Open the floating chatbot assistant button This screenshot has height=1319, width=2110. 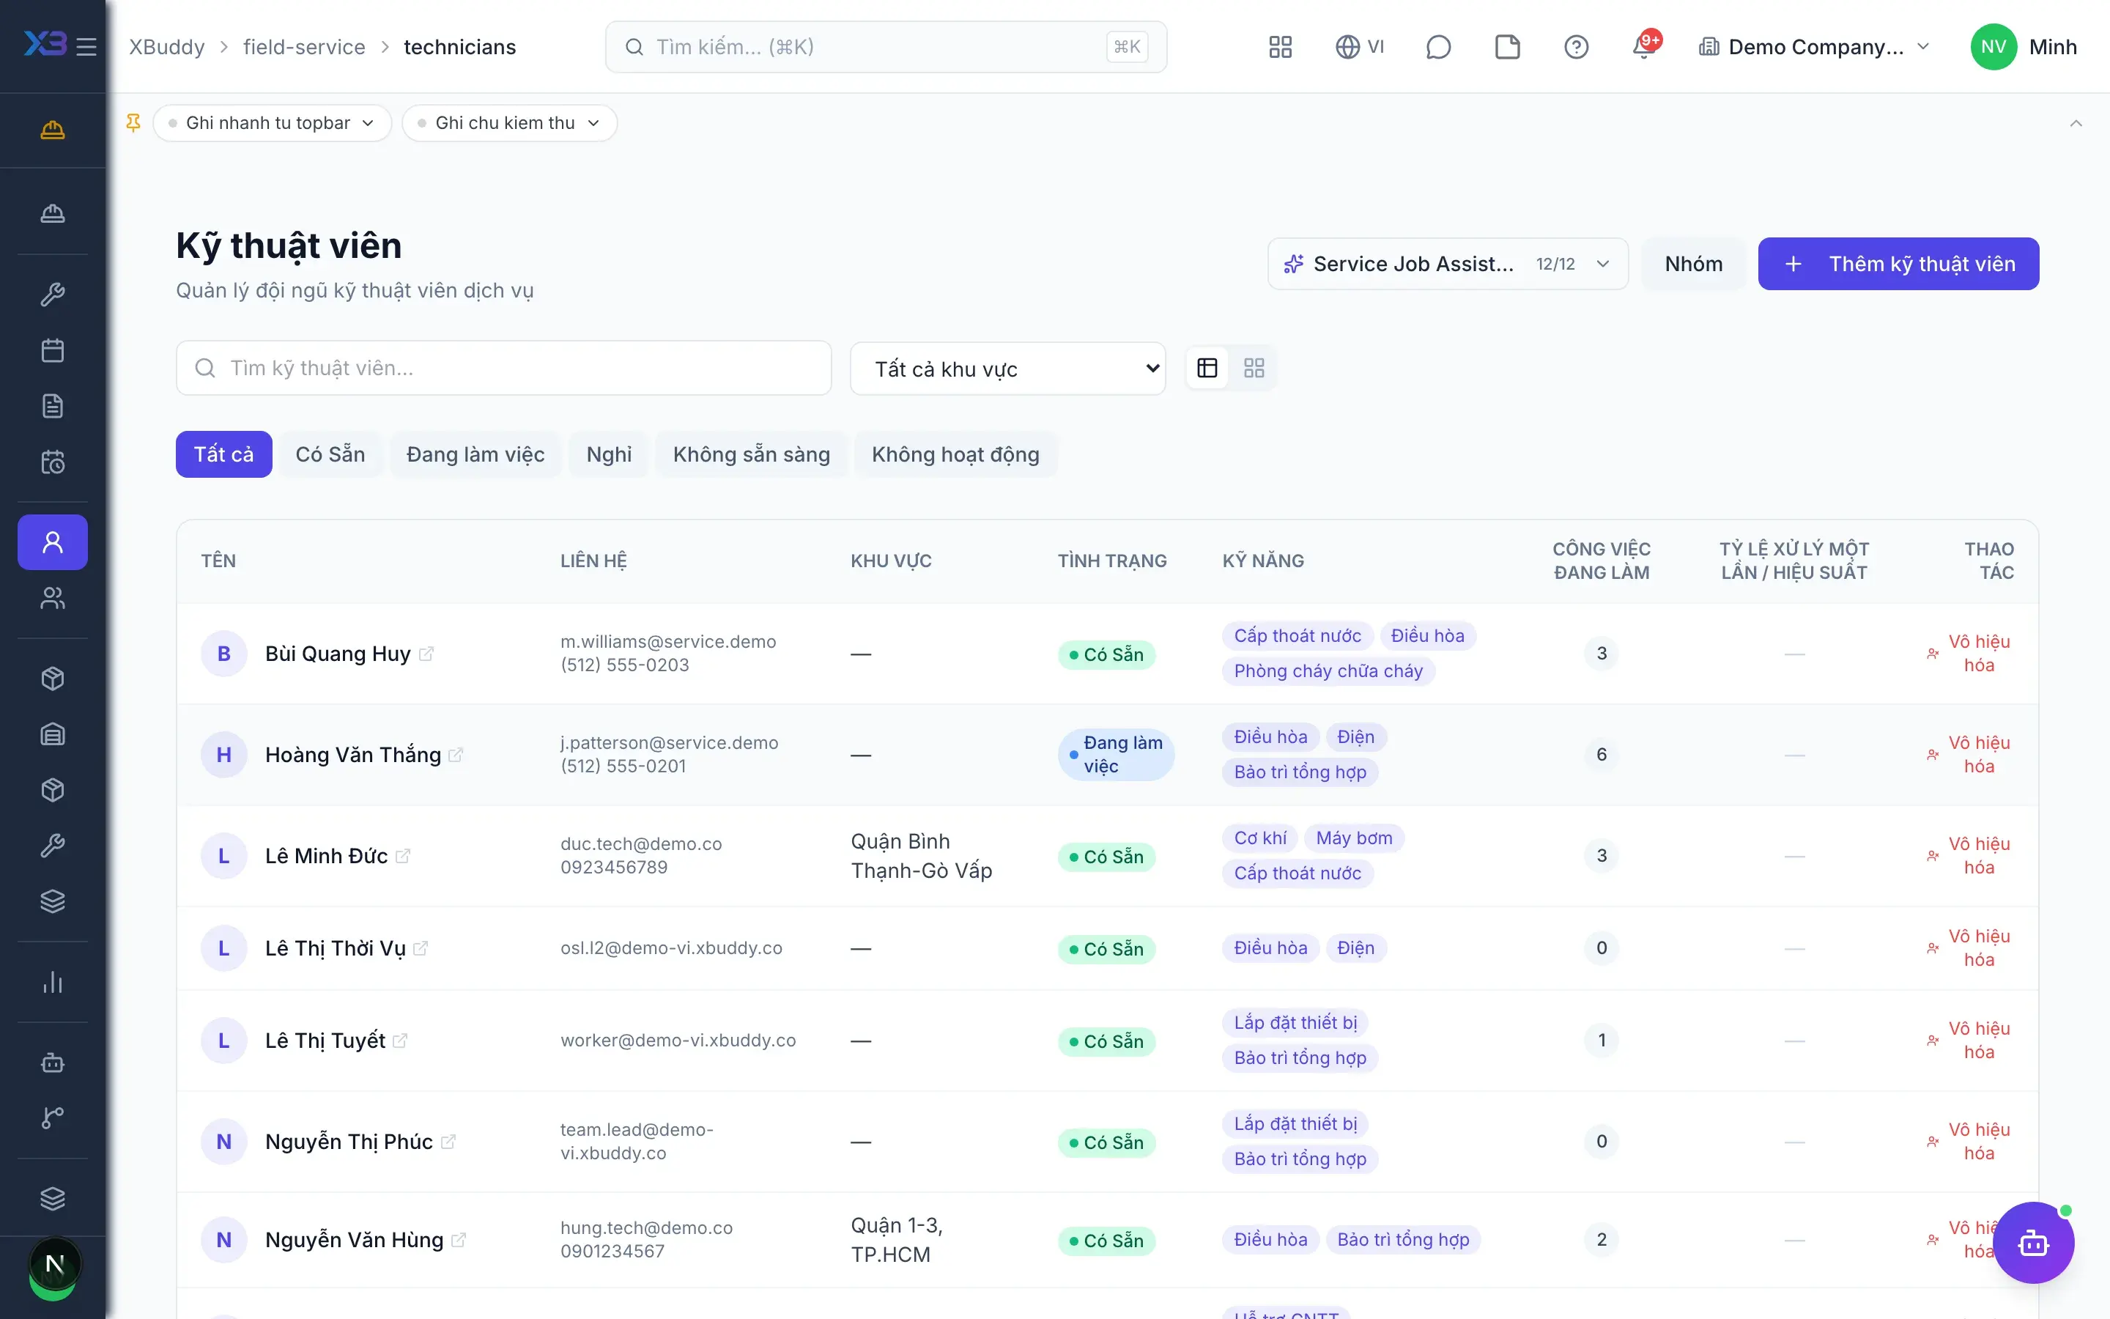tap(2032, 1242)
